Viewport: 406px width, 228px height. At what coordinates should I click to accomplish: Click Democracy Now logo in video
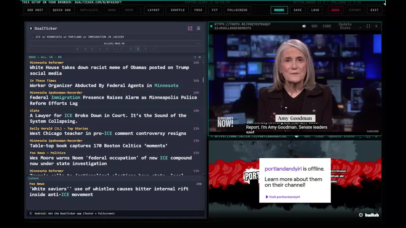[225, 122]
